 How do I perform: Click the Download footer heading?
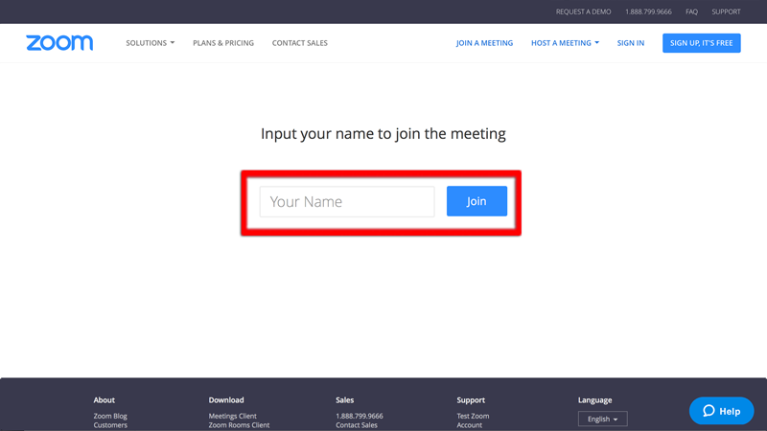(x=226, y=399)
